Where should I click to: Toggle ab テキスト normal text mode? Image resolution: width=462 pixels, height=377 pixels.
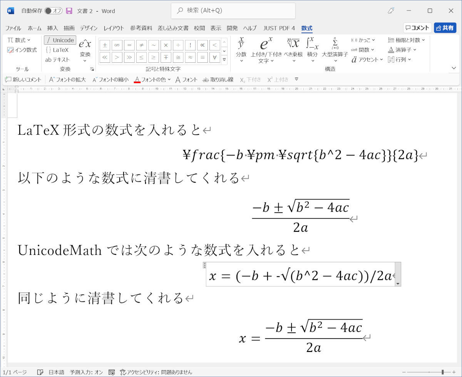[57, 60]
